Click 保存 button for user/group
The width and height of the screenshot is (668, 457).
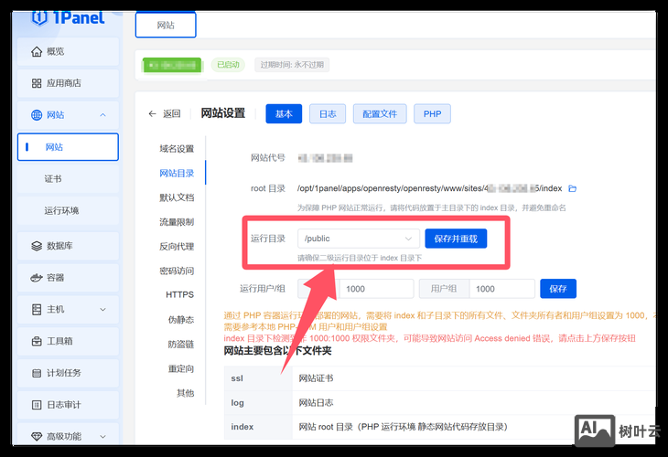[x=558, y=289]
